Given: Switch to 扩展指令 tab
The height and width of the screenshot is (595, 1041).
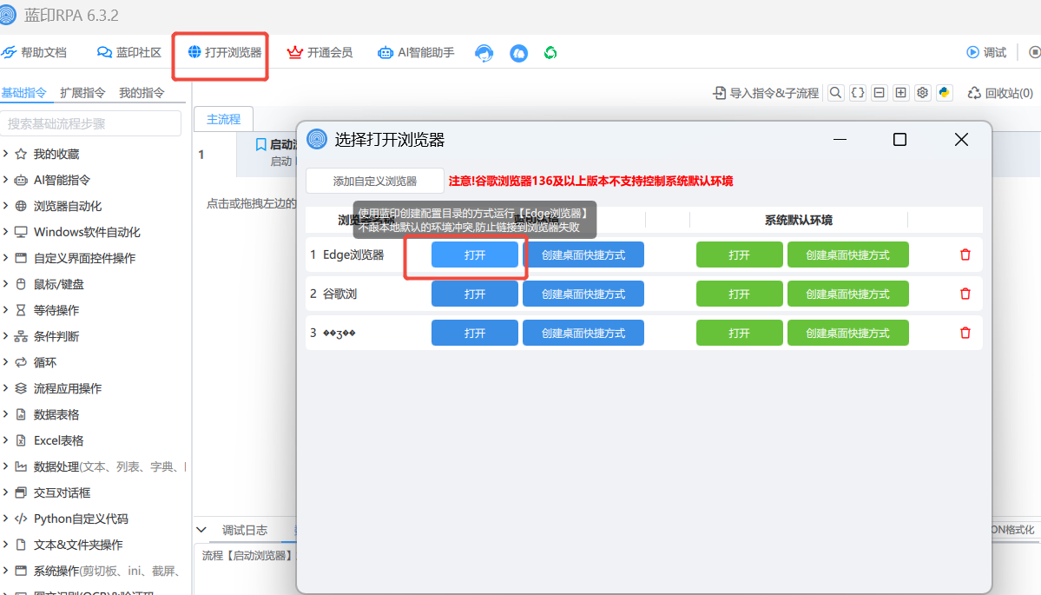Looking at the screenshot, I should (82, 92).
